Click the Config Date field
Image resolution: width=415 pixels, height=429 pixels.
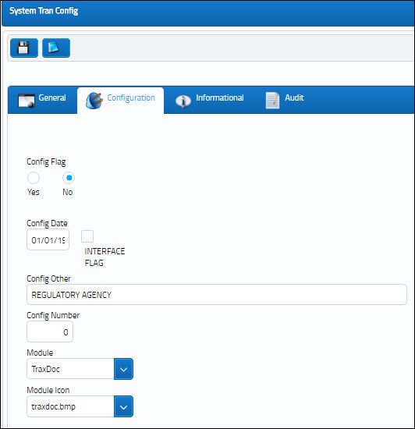click(x=48, y=239)
